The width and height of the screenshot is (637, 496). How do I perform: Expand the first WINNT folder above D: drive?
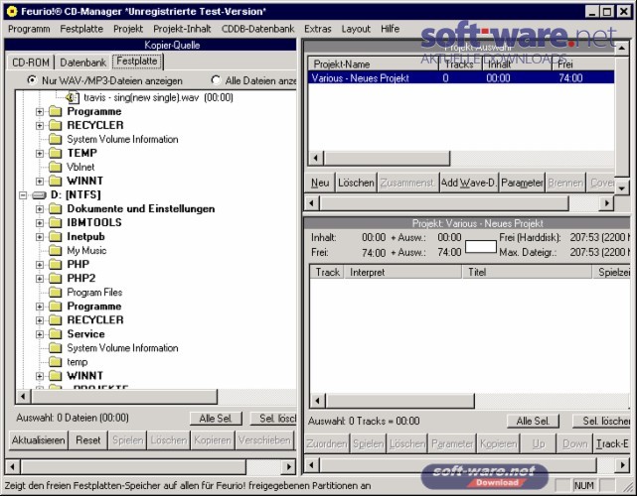pos(40,181)
